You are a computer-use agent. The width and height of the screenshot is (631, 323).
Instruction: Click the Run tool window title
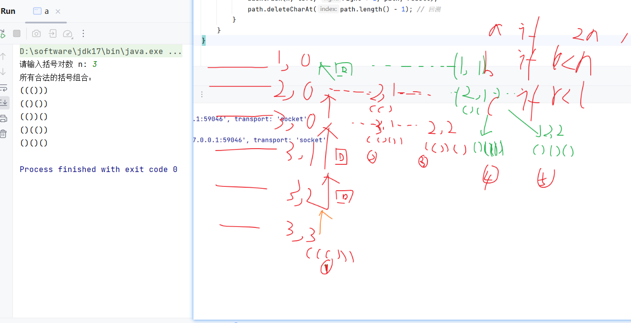click(8, 11)
